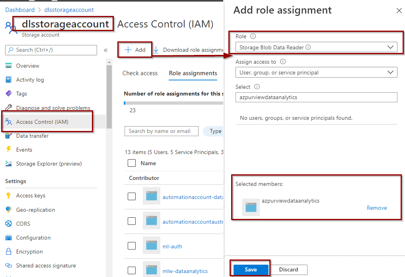The width and height of the screenshot is (405, 277).
Task: Click the sidebar vertical scrollbar
Action: [109, 97]
